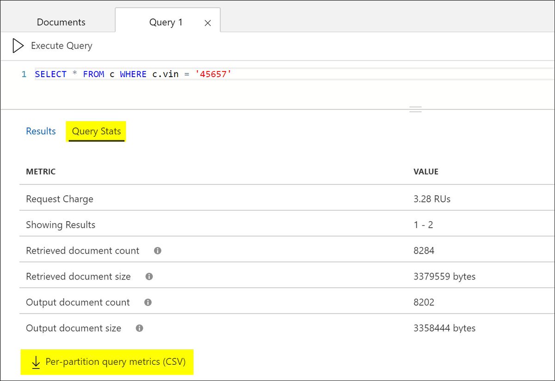Click the Output document size label
This screenshot has height=381, width=555.
pyautogui.click(x=74, y=328)
